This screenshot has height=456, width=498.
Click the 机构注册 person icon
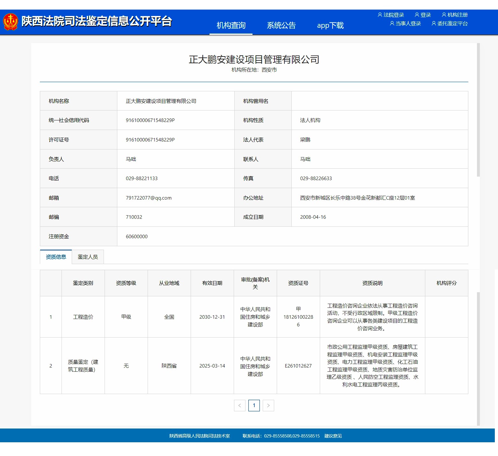click(x=444, y=15)
